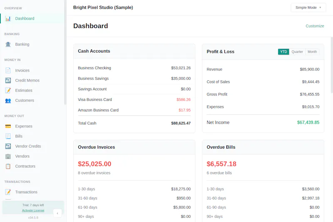Click the Business Savings balance $35,000.00
Screen dimensions: 333x222
[181, 78]
